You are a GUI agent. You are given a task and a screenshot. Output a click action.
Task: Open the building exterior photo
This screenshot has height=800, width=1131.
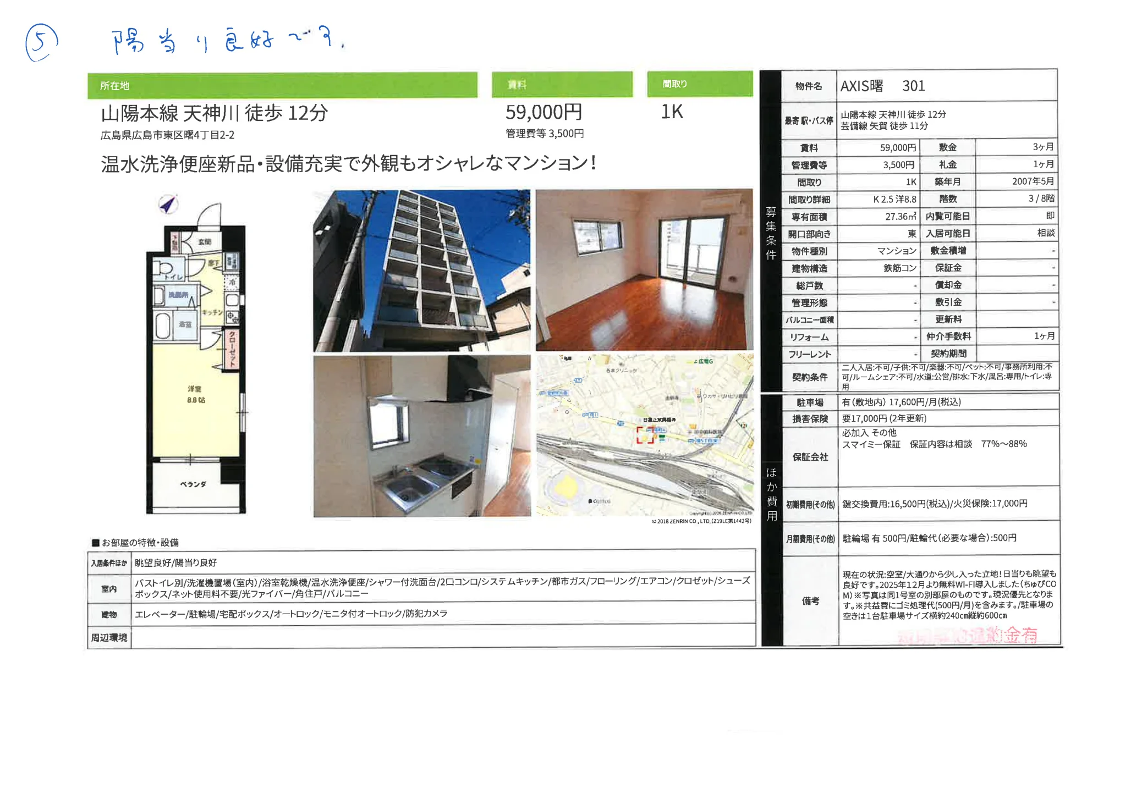point(421,271)
